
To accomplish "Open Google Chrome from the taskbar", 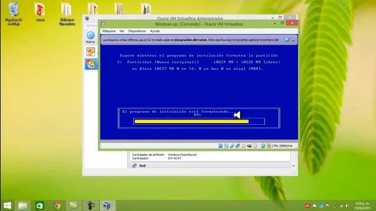I will (x=57, y=206).
